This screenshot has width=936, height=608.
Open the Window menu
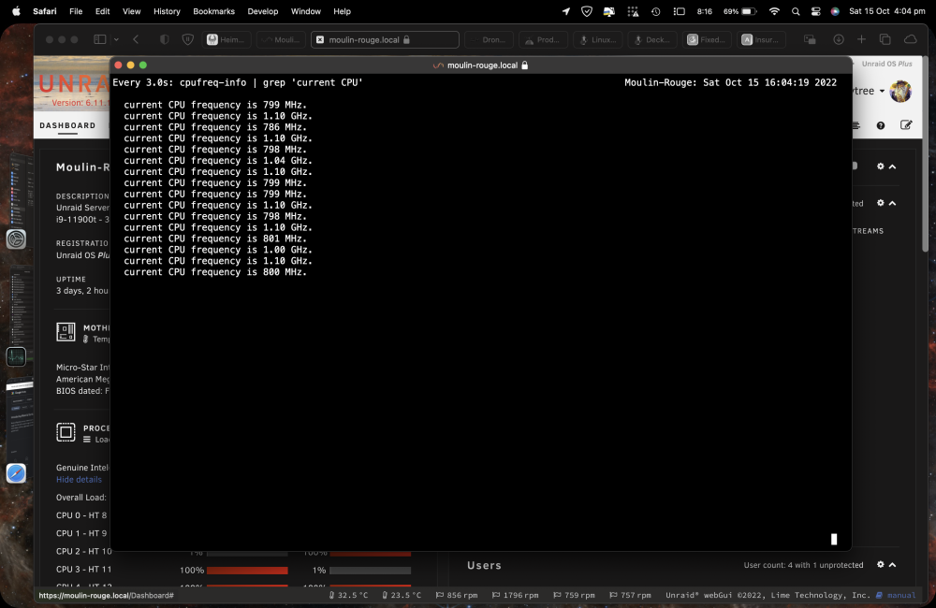pos(306,11)
